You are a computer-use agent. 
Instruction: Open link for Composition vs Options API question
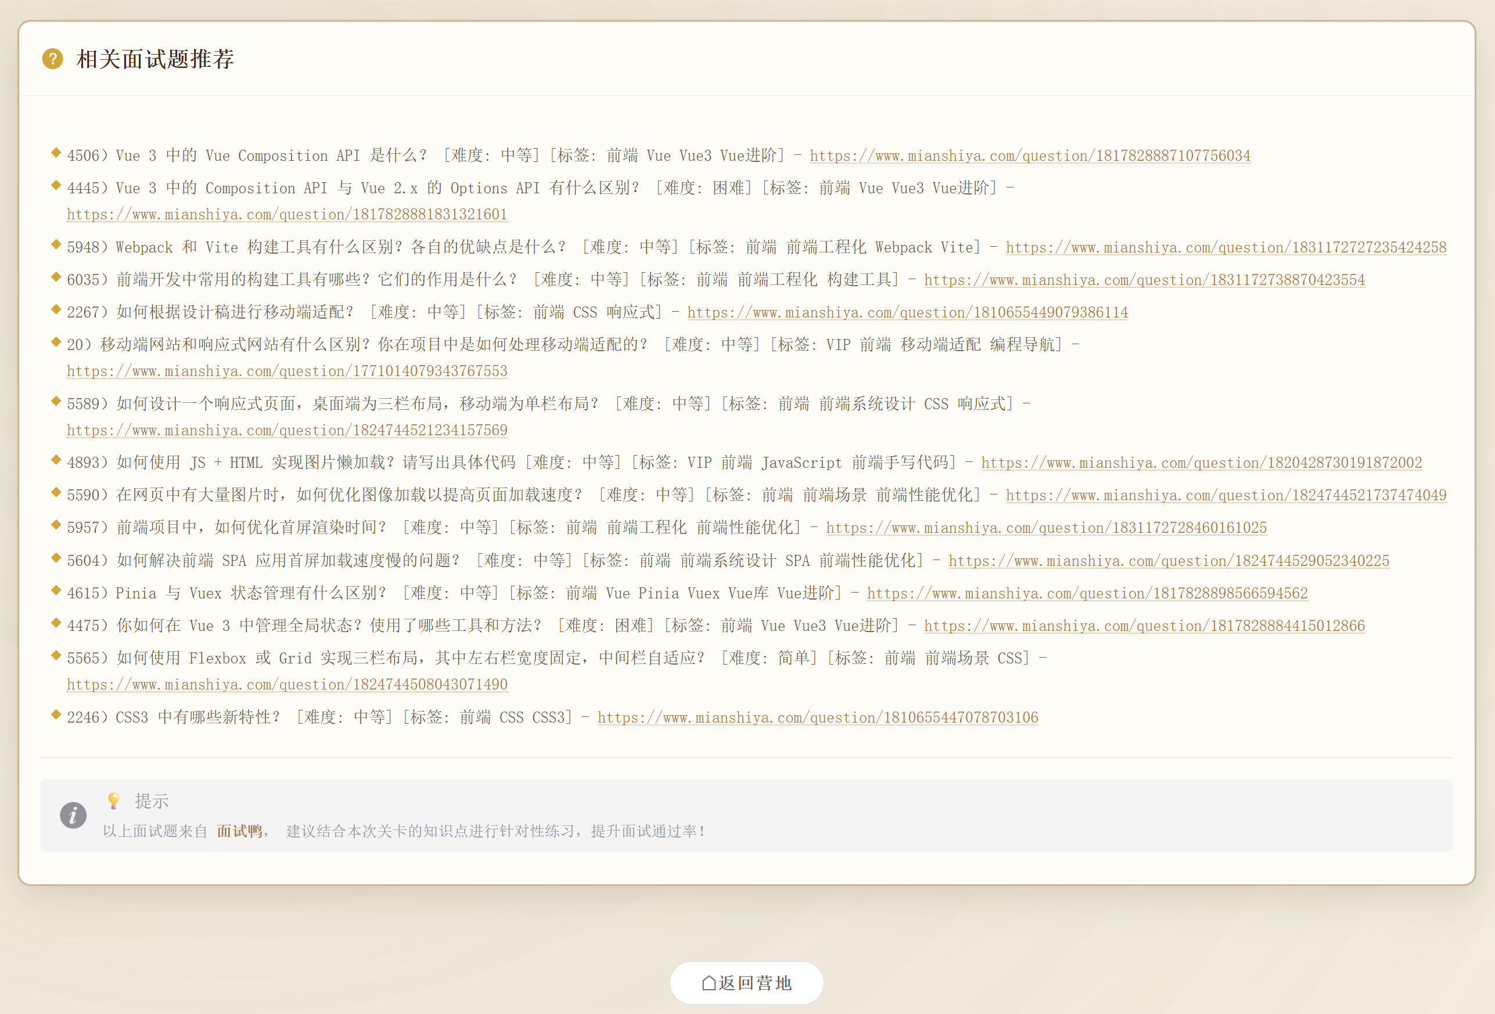coord(287,215)
